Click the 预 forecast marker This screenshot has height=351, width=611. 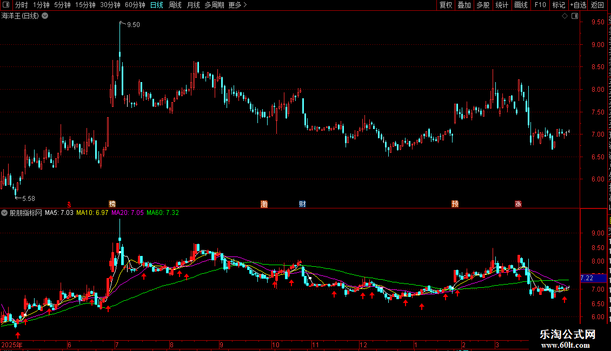tap(455, 204)
